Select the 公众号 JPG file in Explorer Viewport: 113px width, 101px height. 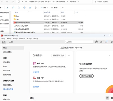[48, 29]
